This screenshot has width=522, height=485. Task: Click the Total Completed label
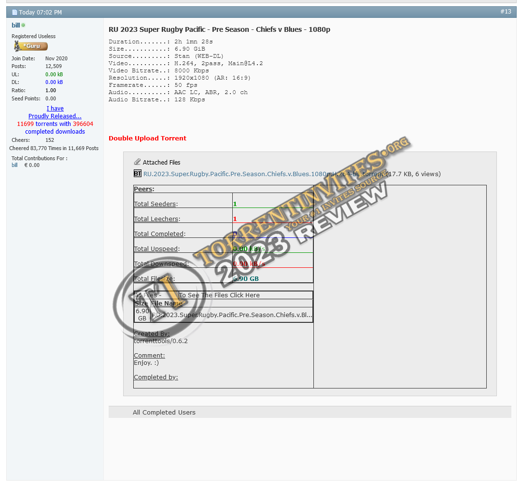coord(159,234)
